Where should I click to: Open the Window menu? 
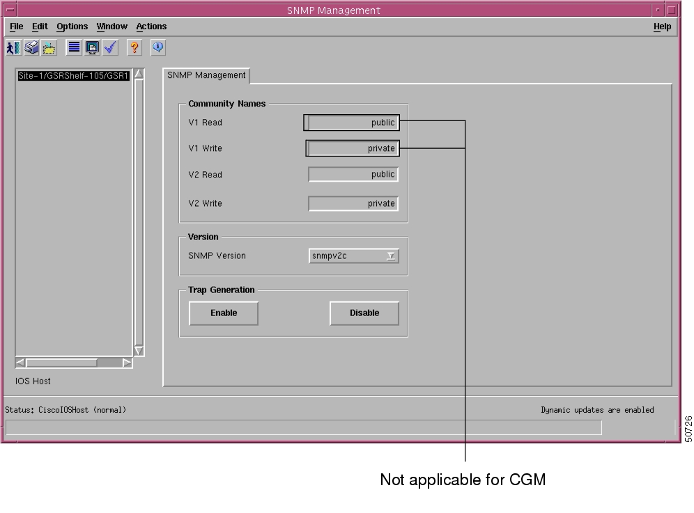112,26
